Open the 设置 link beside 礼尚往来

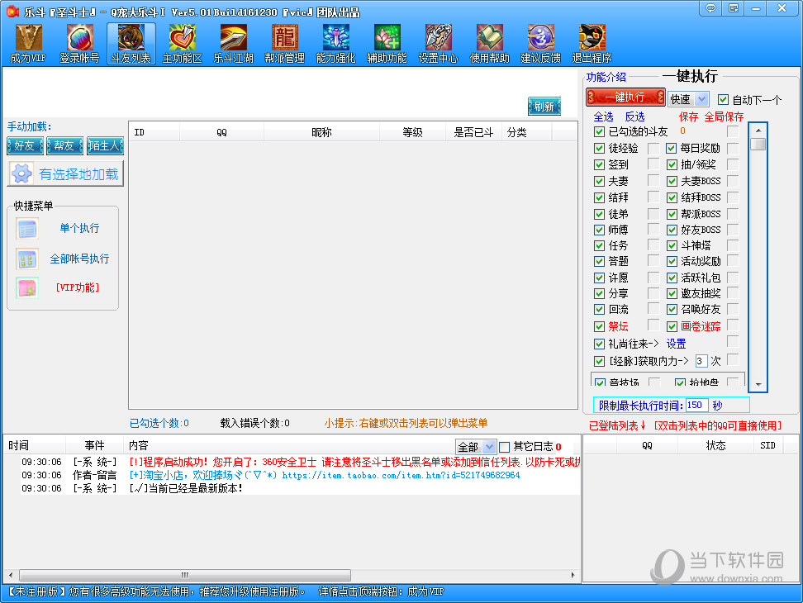pyautogui.click(x=676, y=344)
